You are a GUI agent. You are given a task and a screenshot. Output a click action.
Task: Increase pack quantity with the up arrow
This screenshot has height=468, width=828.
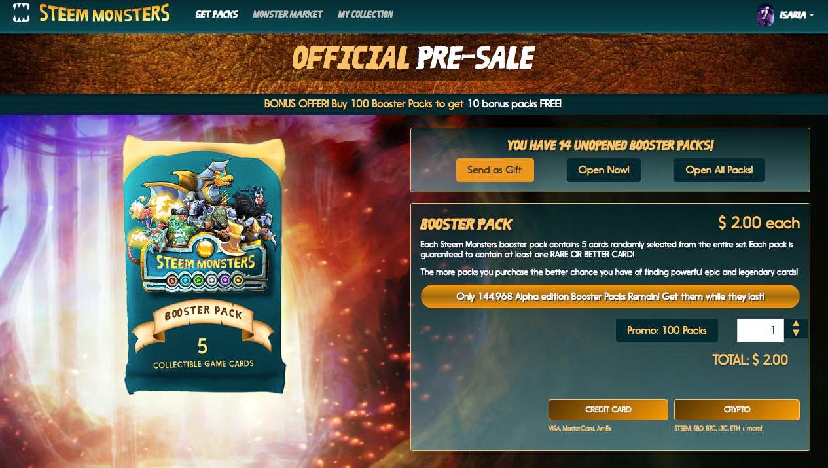click(x=795, y=324)
